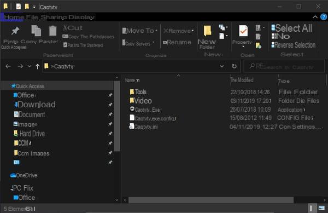This screenshot has width=328, height=213.
Task: Switch to Large icons view in status bar
Action: point(321,208)
